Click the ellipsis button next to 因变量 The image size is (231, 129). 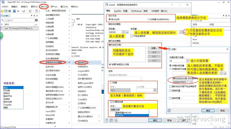tap(127, 32)
